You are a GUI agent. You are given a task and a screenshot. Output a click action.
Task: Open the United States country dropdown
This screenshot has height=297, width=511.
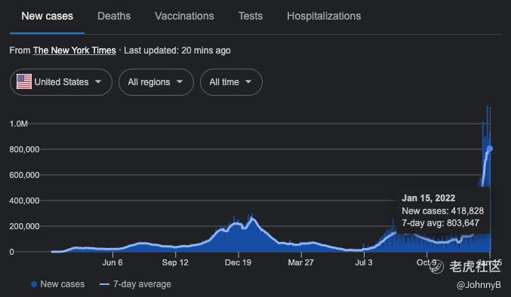(x=61, y=82)
